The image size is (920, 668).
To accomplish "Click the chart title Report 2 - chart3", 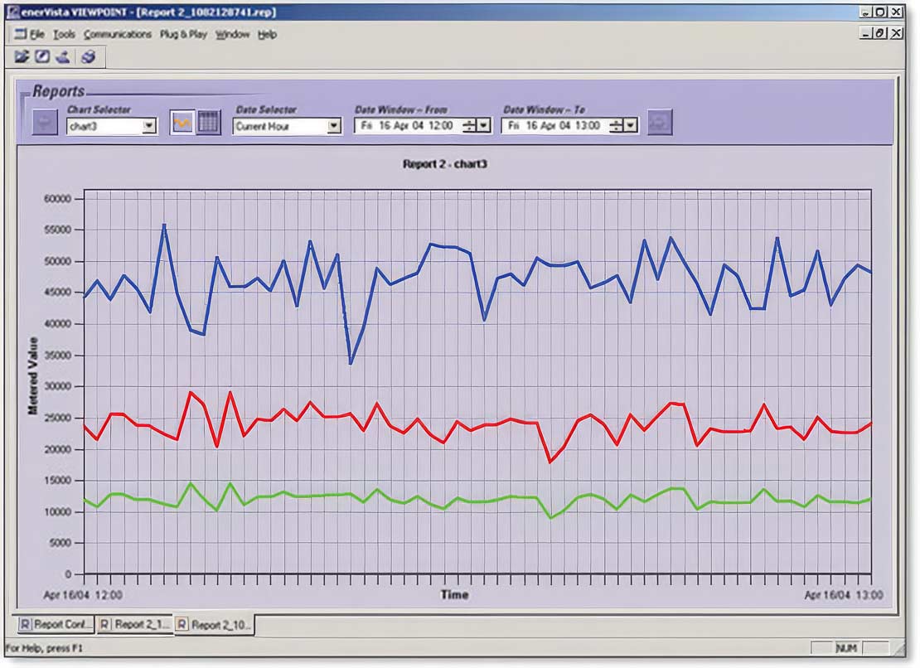I will [445, 164].
